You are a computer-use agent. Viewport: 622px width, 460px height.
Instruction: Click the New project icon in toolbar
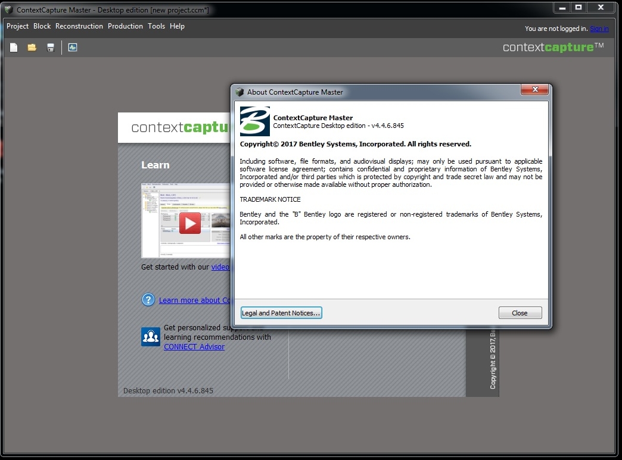pyautogui.click(x=14, y=48)
